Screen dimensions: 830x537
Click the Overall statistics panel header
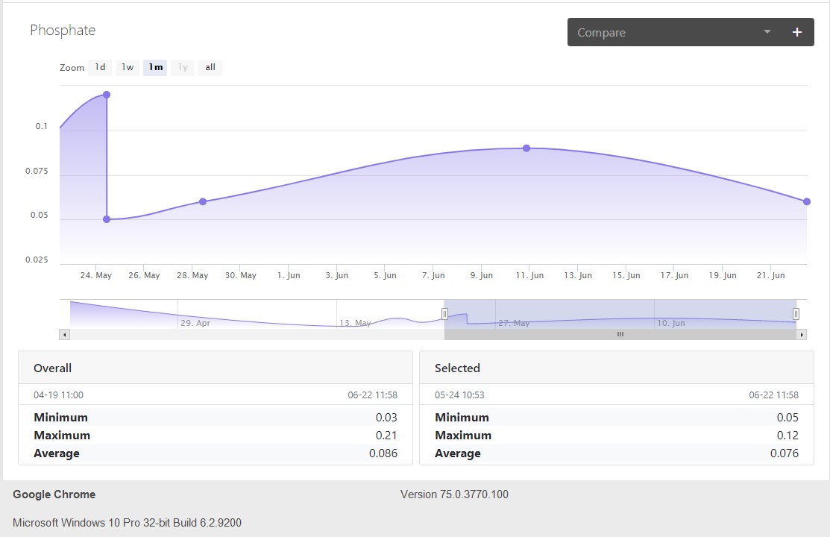click(x=216, y=368)
